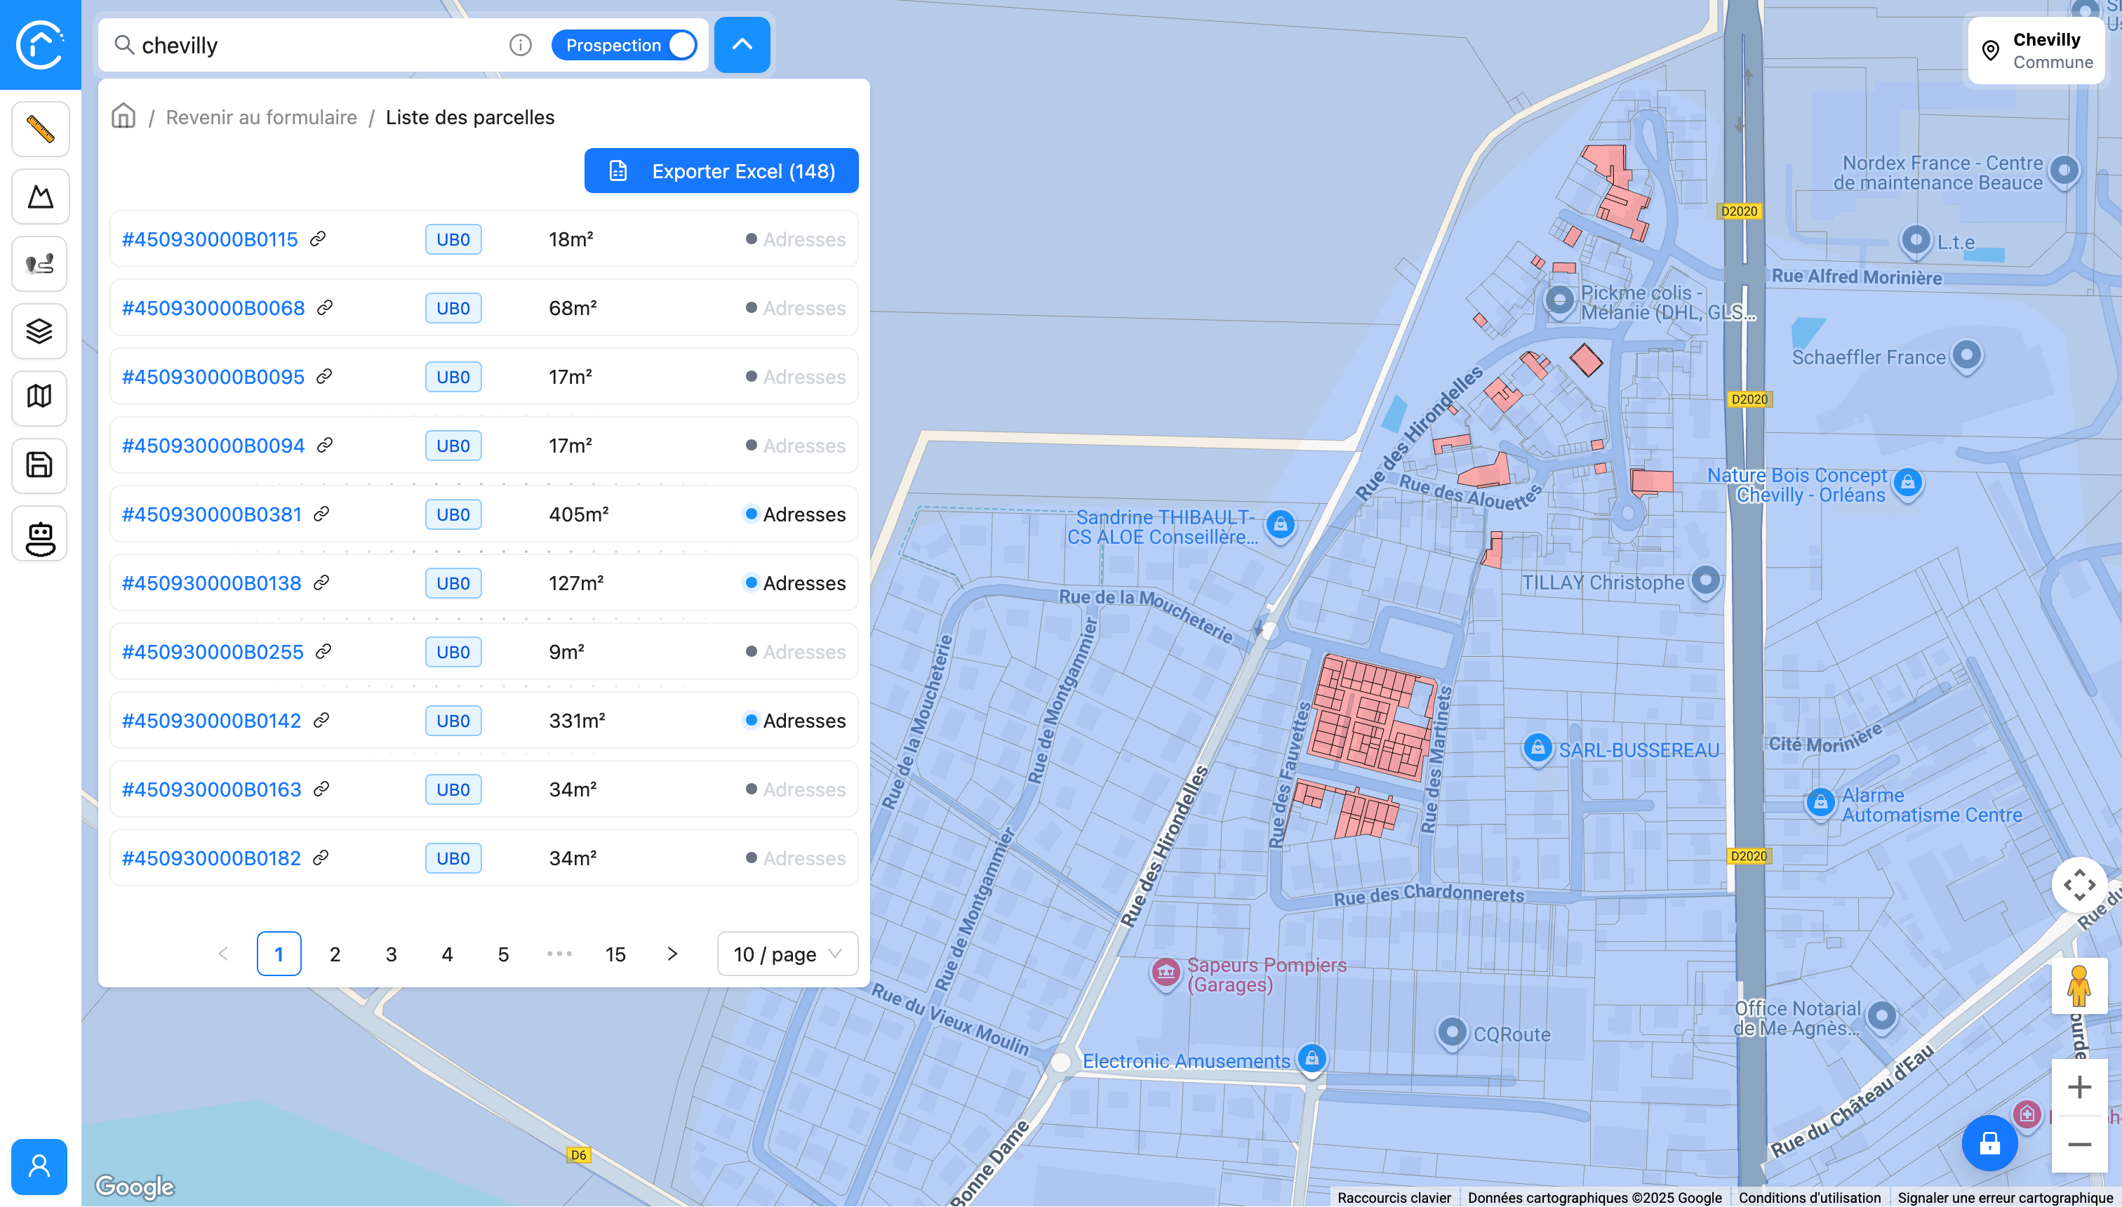Screen dimensions: 2122x1207
Task: Go to page 3 of results
Action: (392, 954)
